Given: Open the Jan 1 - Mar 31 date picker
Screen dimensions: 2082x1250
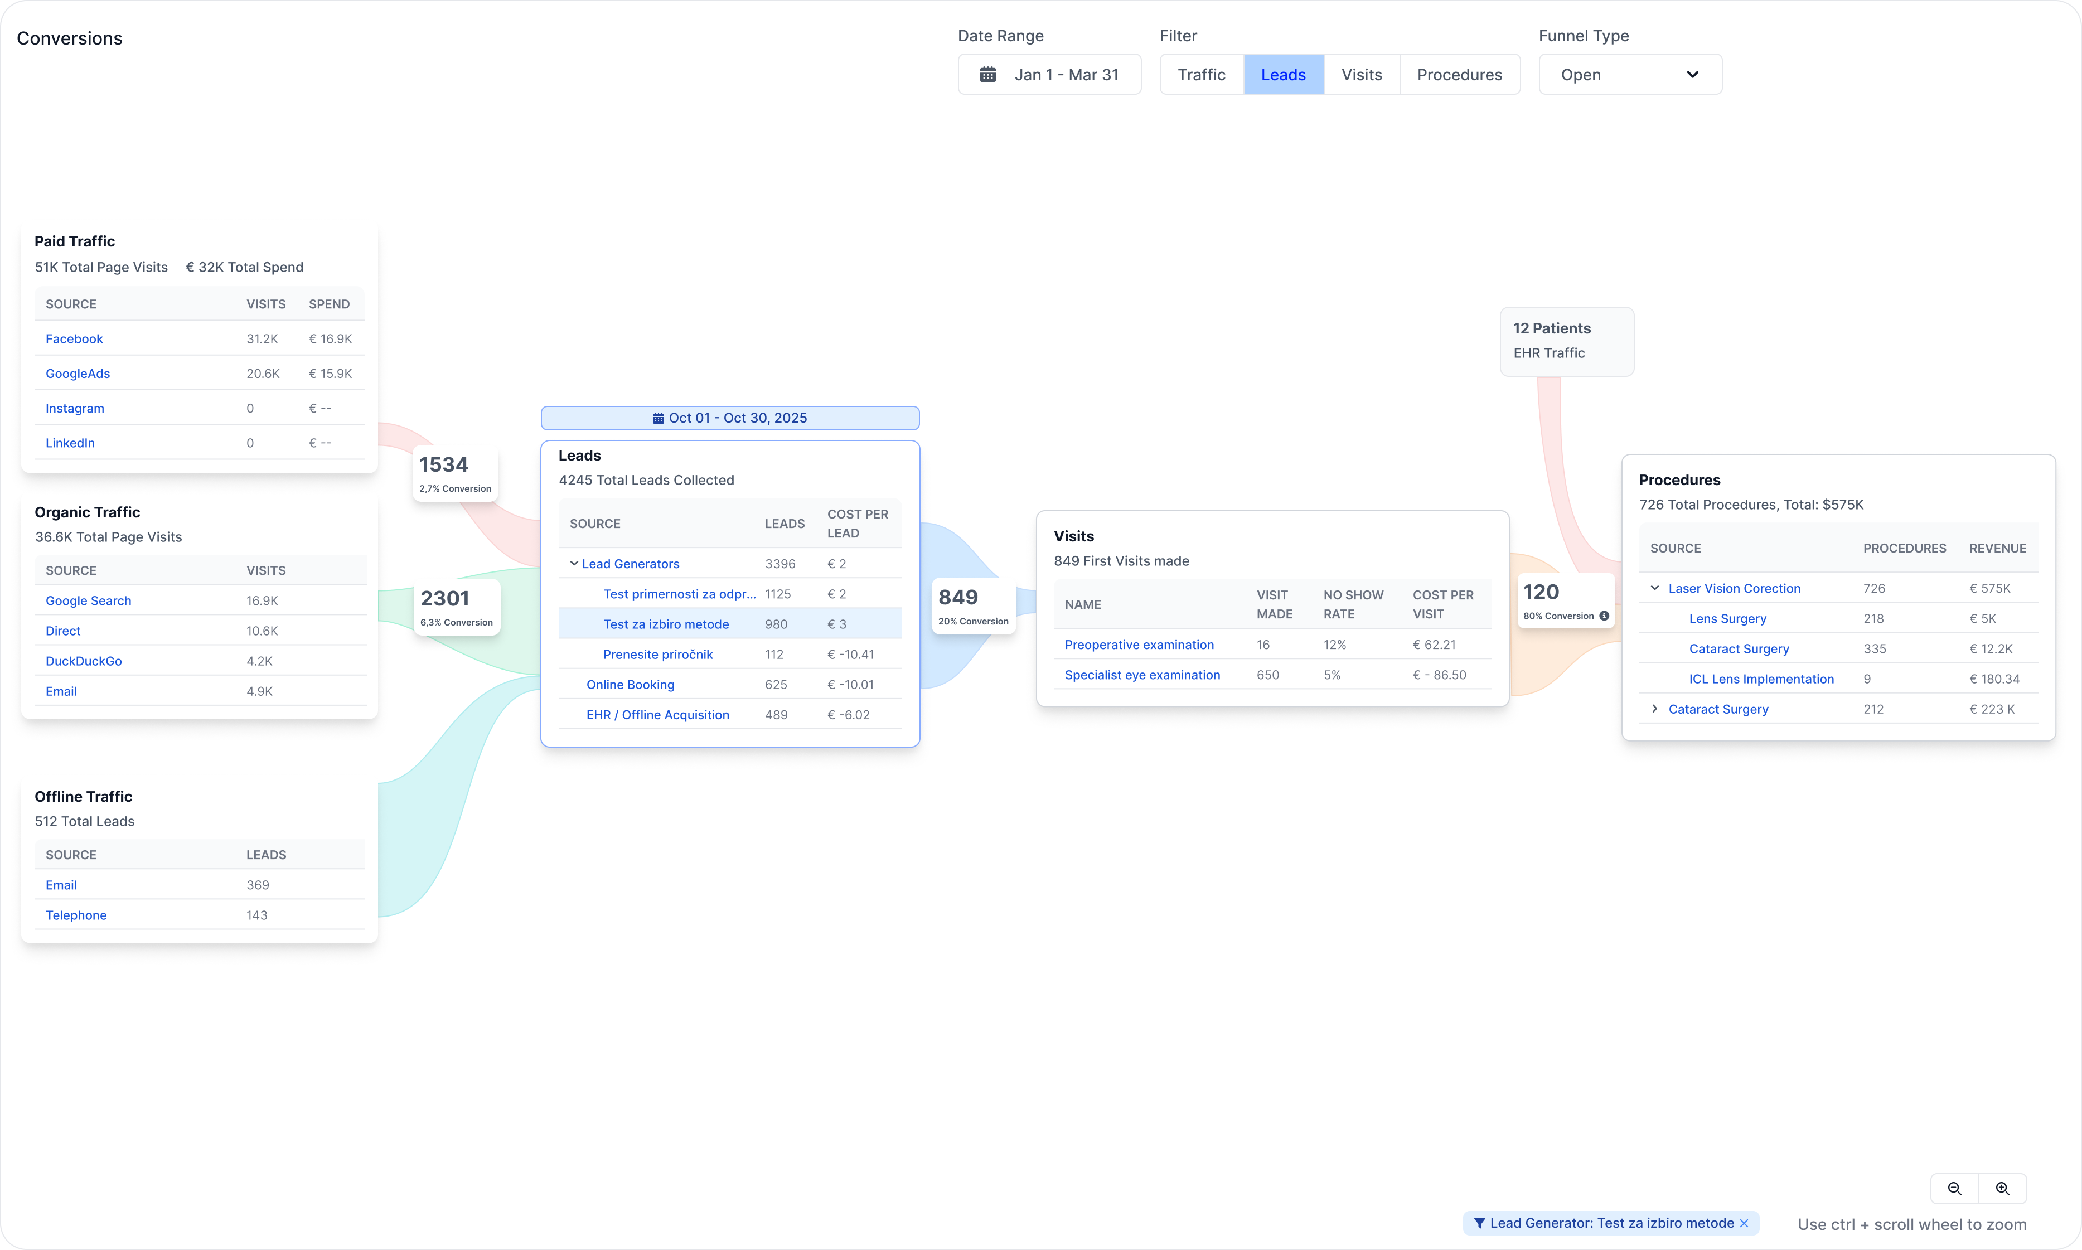Looking at the screenshot, I should click(1049, 75).
